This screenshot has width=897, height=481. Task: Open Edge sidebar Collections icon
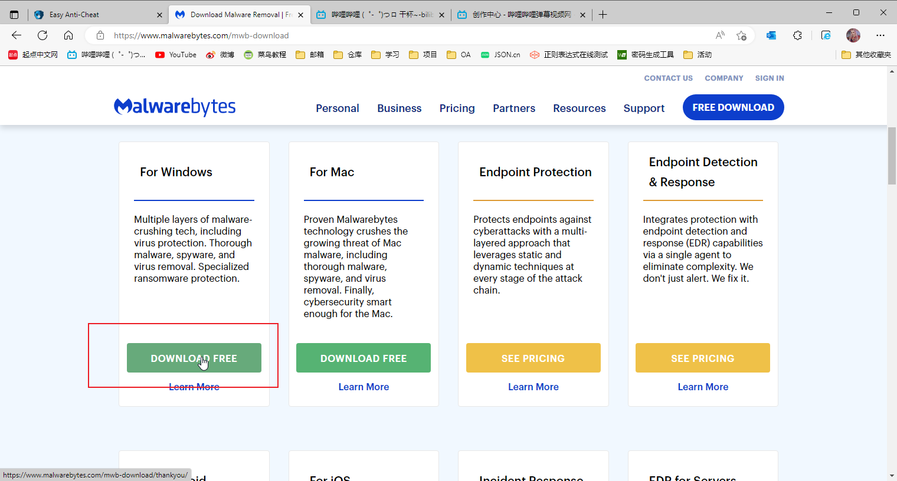[826, 35]
